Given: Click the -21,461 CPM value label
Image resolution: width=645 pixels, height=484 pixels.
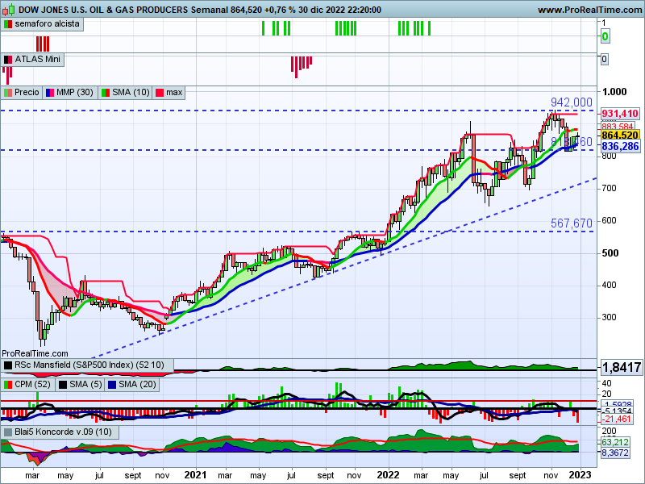Looking at the screenshot, I should point(616,419).
